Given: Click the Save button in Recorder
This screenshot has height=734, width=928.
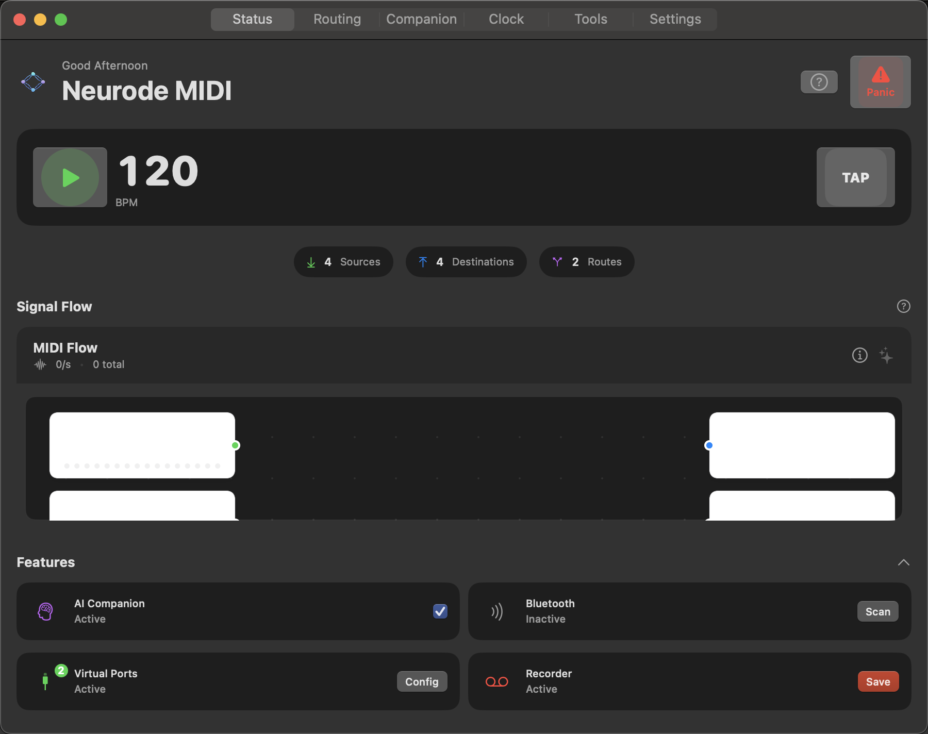Looking at the screenshot, I should coord(878,681).
